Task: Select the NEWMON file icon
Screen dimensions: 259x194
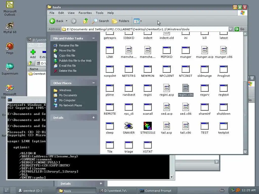Action: [x=148, y=69]
